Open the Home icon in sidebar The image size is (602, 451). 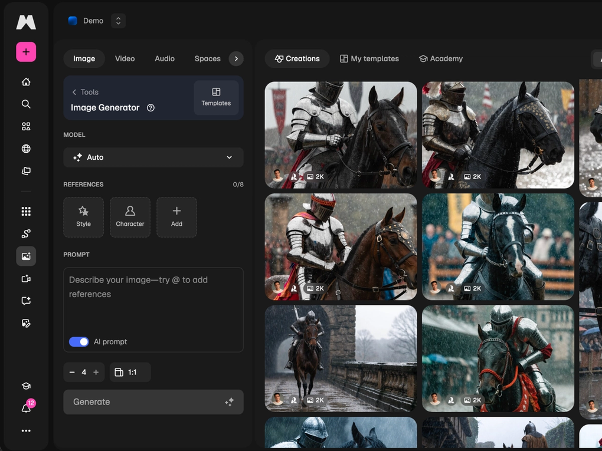coord(26,82)
